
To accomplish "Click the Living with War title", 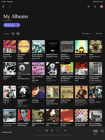I will click(65, 100).
